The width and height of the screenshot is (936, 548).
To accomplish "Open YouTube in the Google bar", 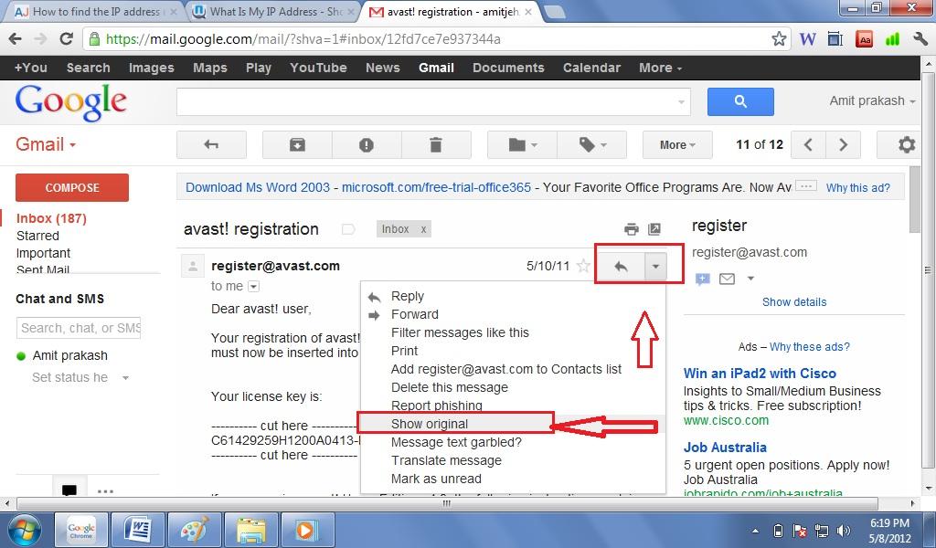I will 318,68.
